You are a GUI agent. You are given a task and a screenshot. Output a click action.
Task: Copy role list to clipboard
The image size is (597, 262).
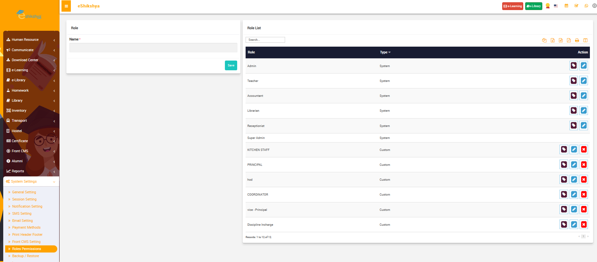point(544,40)
